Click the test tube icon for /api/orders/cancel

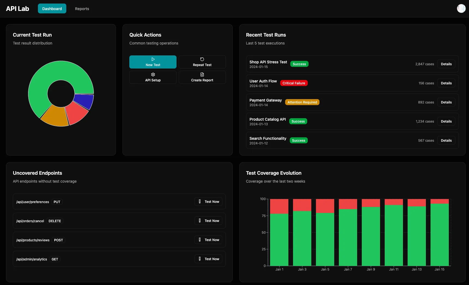click(x=200, y=221)
